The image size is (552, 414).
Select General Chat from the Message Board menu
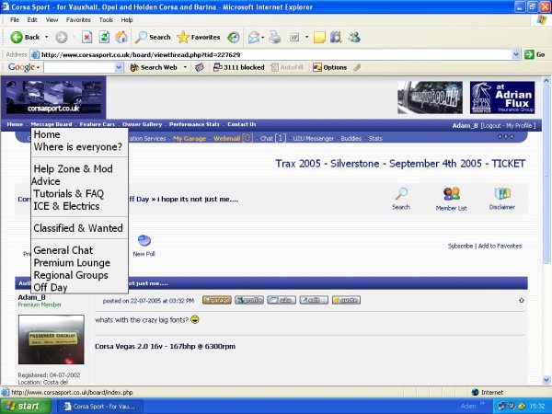[x=63, y=250]
